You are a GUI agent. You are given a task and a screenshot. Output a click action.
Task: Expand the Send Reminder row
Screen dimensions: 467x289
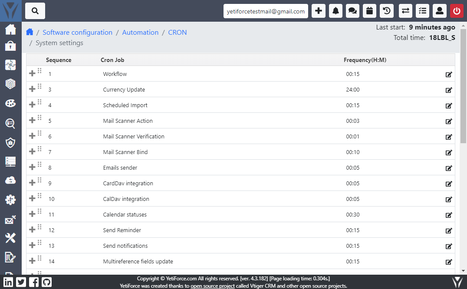32,230
